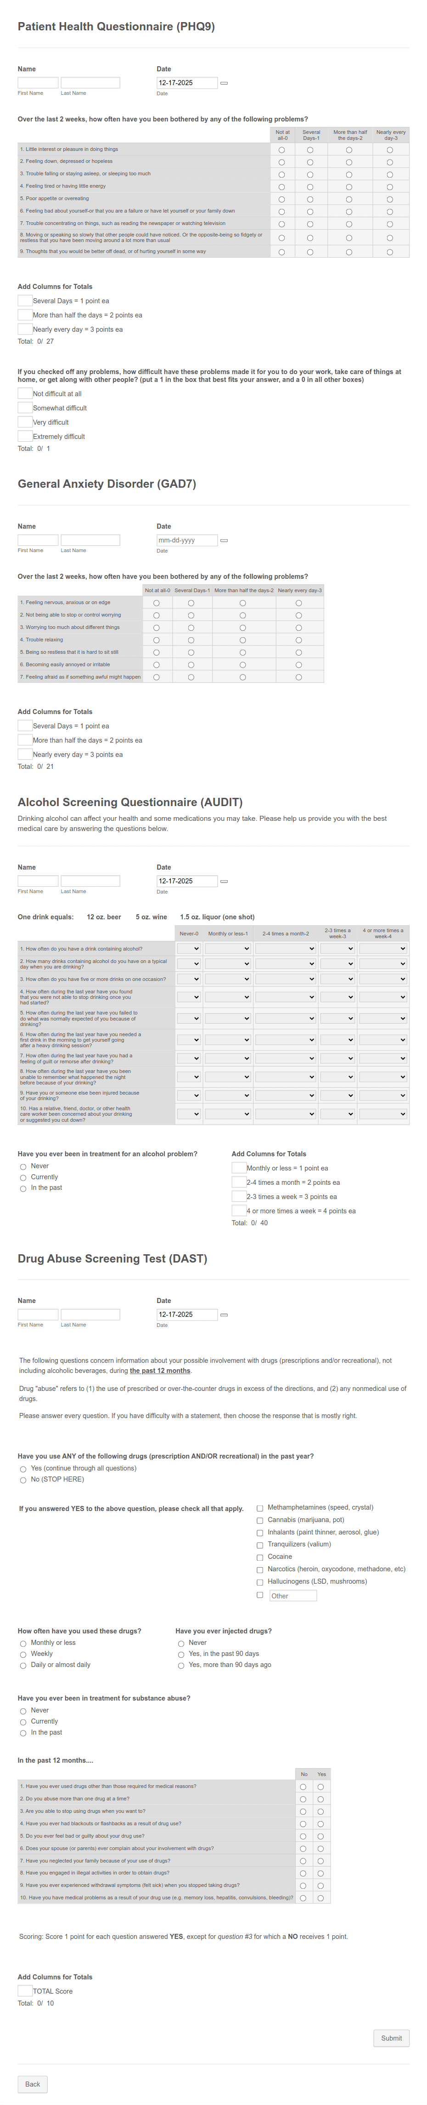Check the Cocaine checkbox
427x2105 pixels.
pyautogui.click(x=260, y=1557)
